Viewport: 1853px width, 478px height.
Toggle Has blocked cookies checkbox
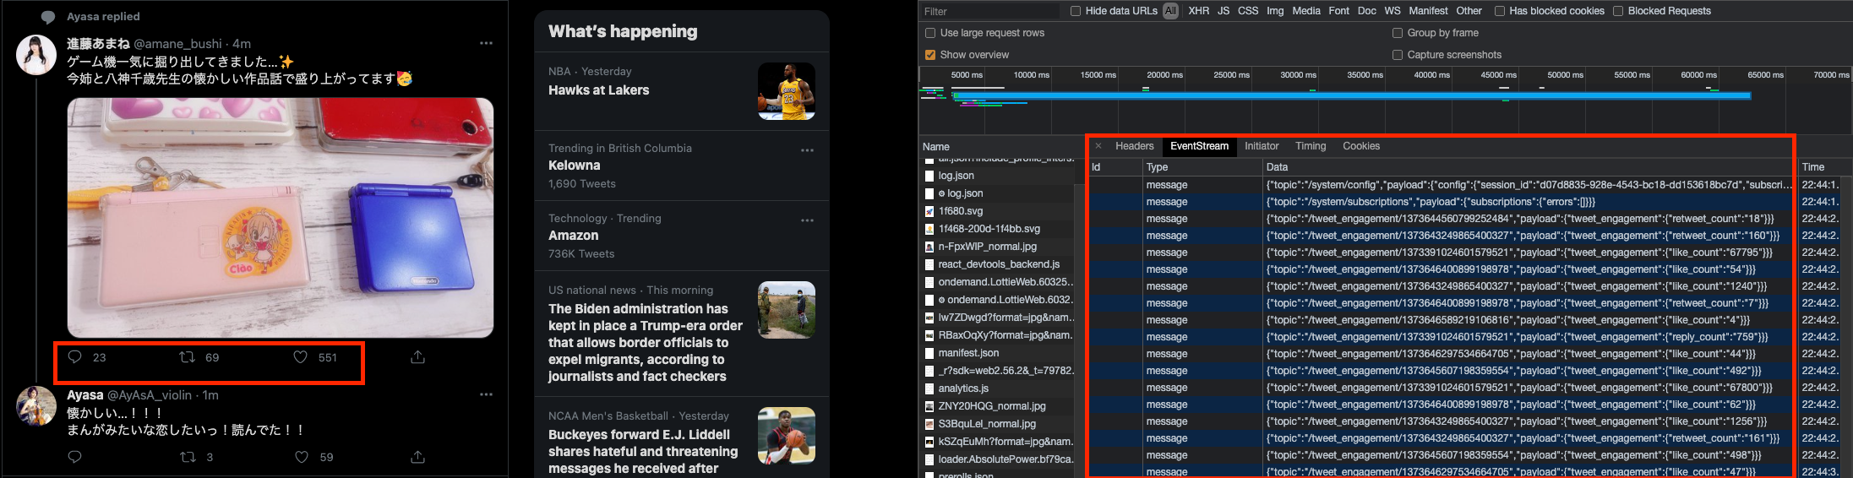click(1500, 11)
